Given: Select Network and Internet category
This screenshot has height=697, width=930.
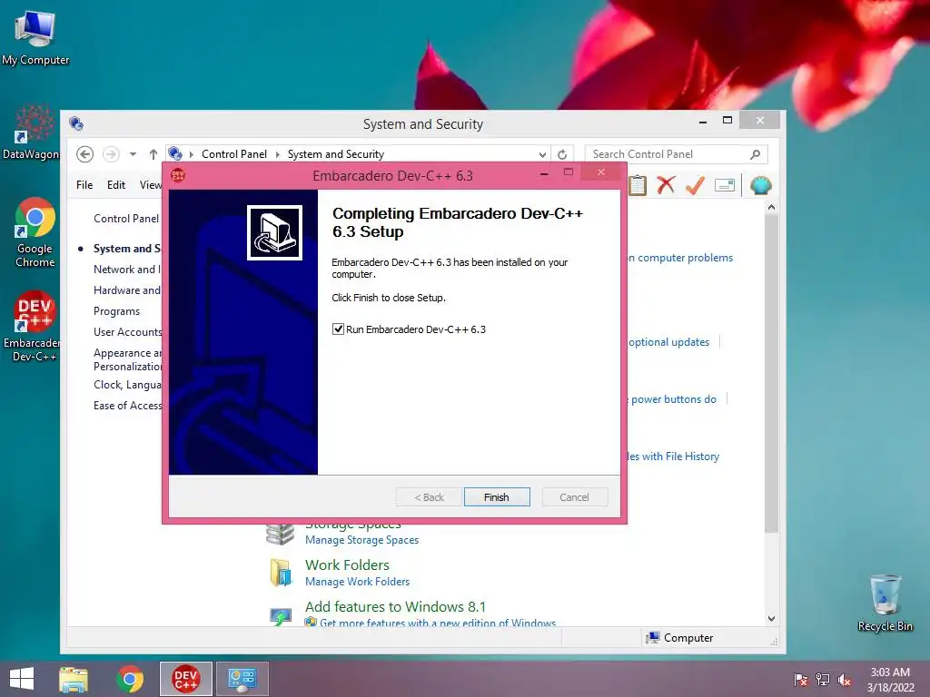Looking at the screenshot, I should [x=127, y=269].
